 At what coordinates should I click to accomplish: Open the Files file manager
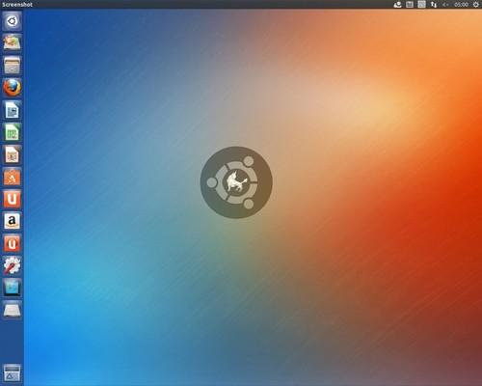click(12, 66)
